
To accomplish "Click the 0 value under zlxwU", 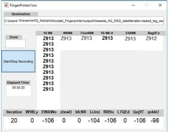I will tap(64, 120).
